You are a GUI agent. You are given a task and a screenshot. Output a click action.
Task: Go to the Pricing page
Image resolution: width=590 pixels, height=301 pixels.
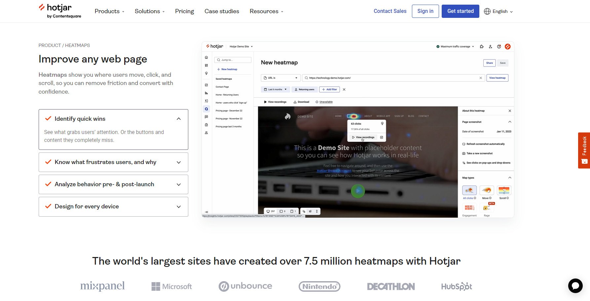coord(184,11)
